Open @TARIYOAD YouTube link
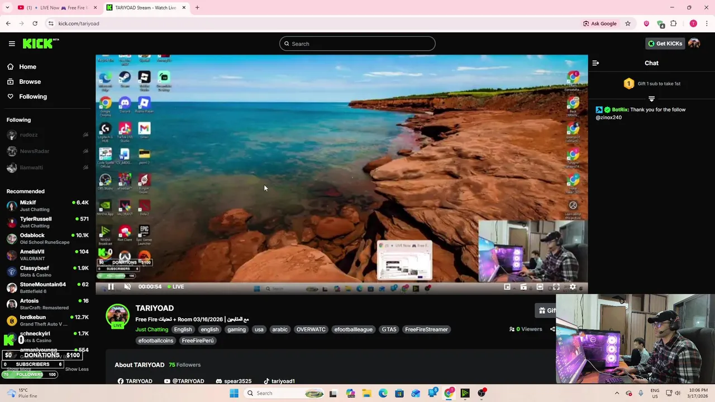Viewport: 715px width, 402px height. coord(184,381)
